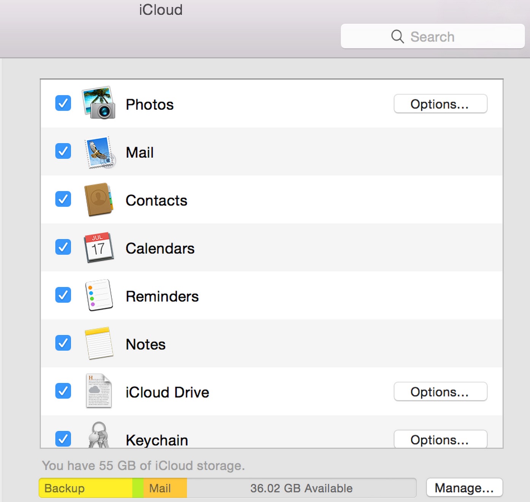The image size is (530, 502).
Task: Select the Contacts label
Action: click(156, 200)
